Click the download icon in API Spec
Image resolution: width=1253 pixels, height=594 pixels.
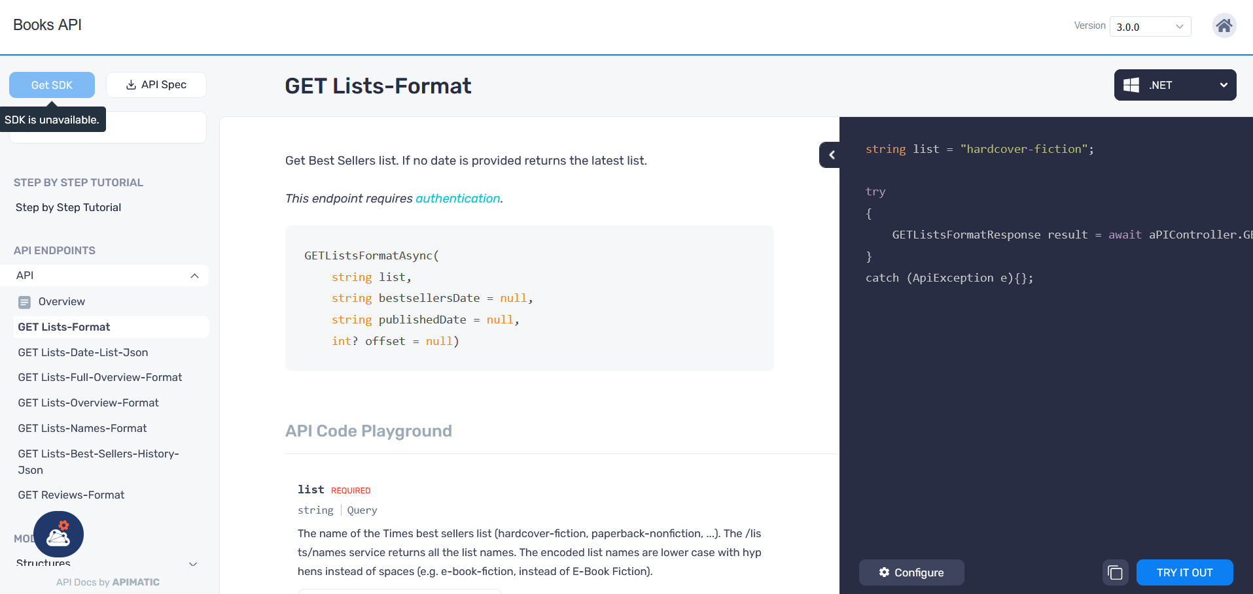tap(131, 85)
